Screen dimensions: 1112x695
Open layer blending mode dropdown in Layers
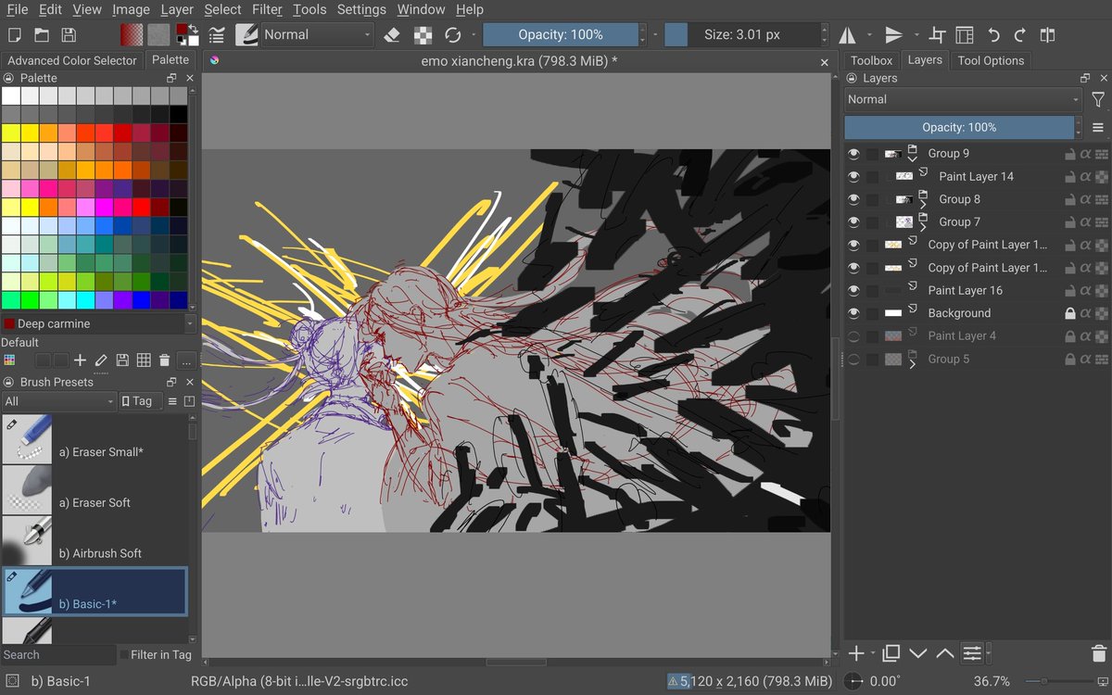pos(964,99)
